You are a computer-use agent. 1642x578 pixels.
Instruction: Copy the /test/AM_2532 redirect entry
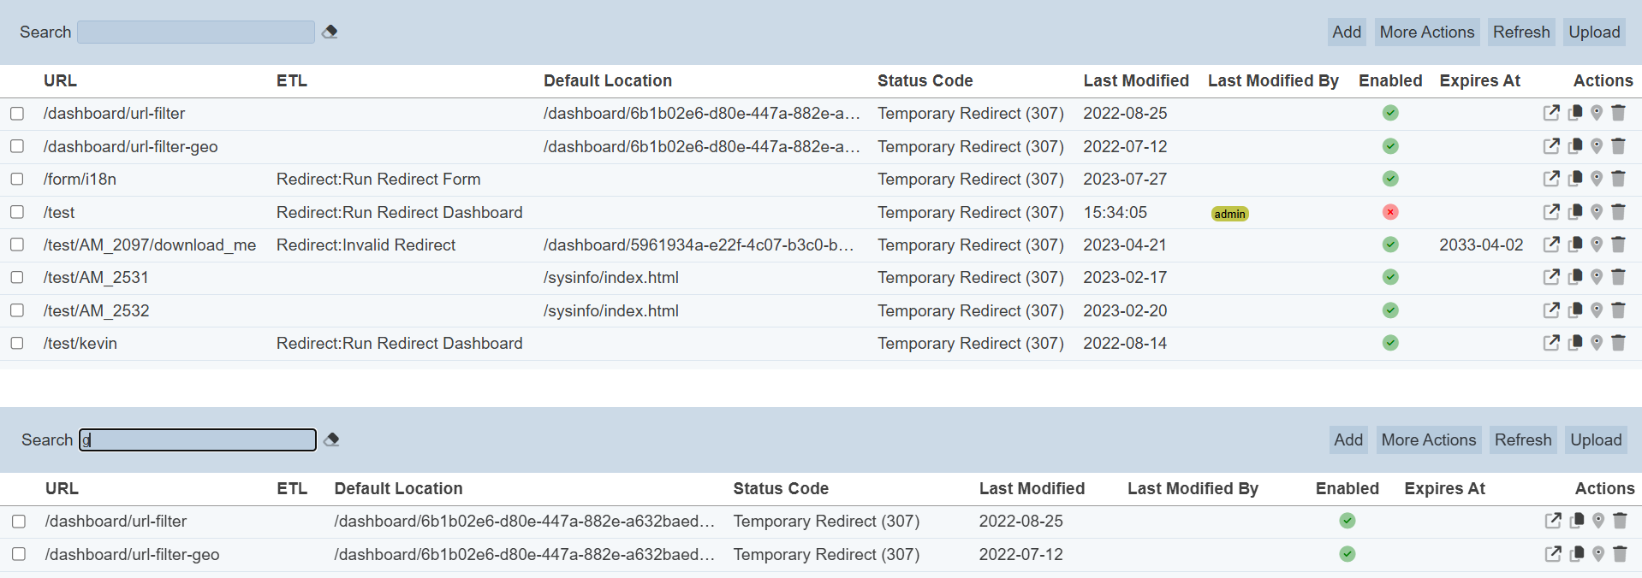[1575, 310]
